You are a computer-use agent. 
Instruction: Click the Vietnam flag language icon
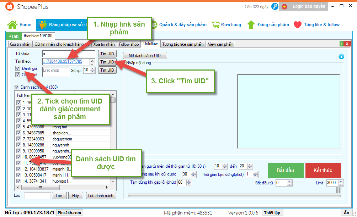coord(284,6)
